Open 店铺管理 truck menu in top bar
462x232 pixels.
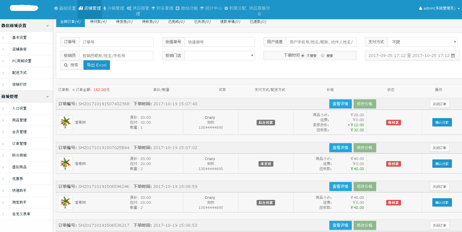(x=90, y=8)
